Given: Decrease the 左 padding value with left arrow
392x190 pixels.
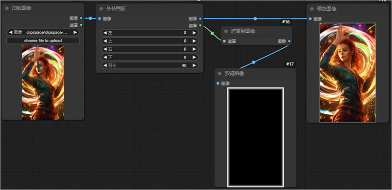Looking at the screenshot, I should click(x=105, y=33).
